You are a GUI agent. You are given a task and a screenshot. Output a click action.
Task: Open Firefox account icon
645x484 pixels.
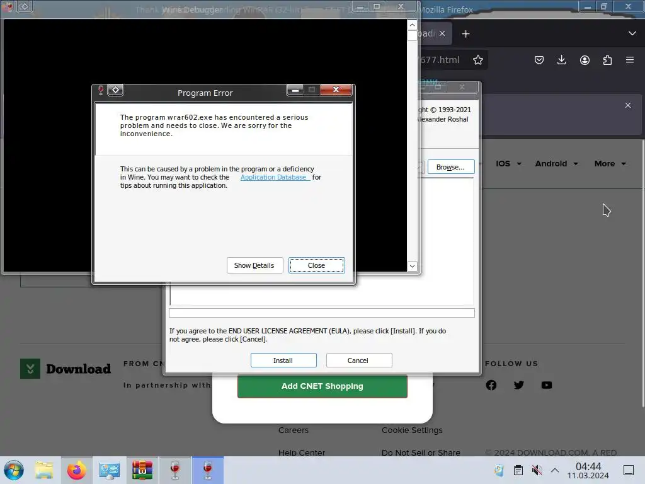[585, 60]
